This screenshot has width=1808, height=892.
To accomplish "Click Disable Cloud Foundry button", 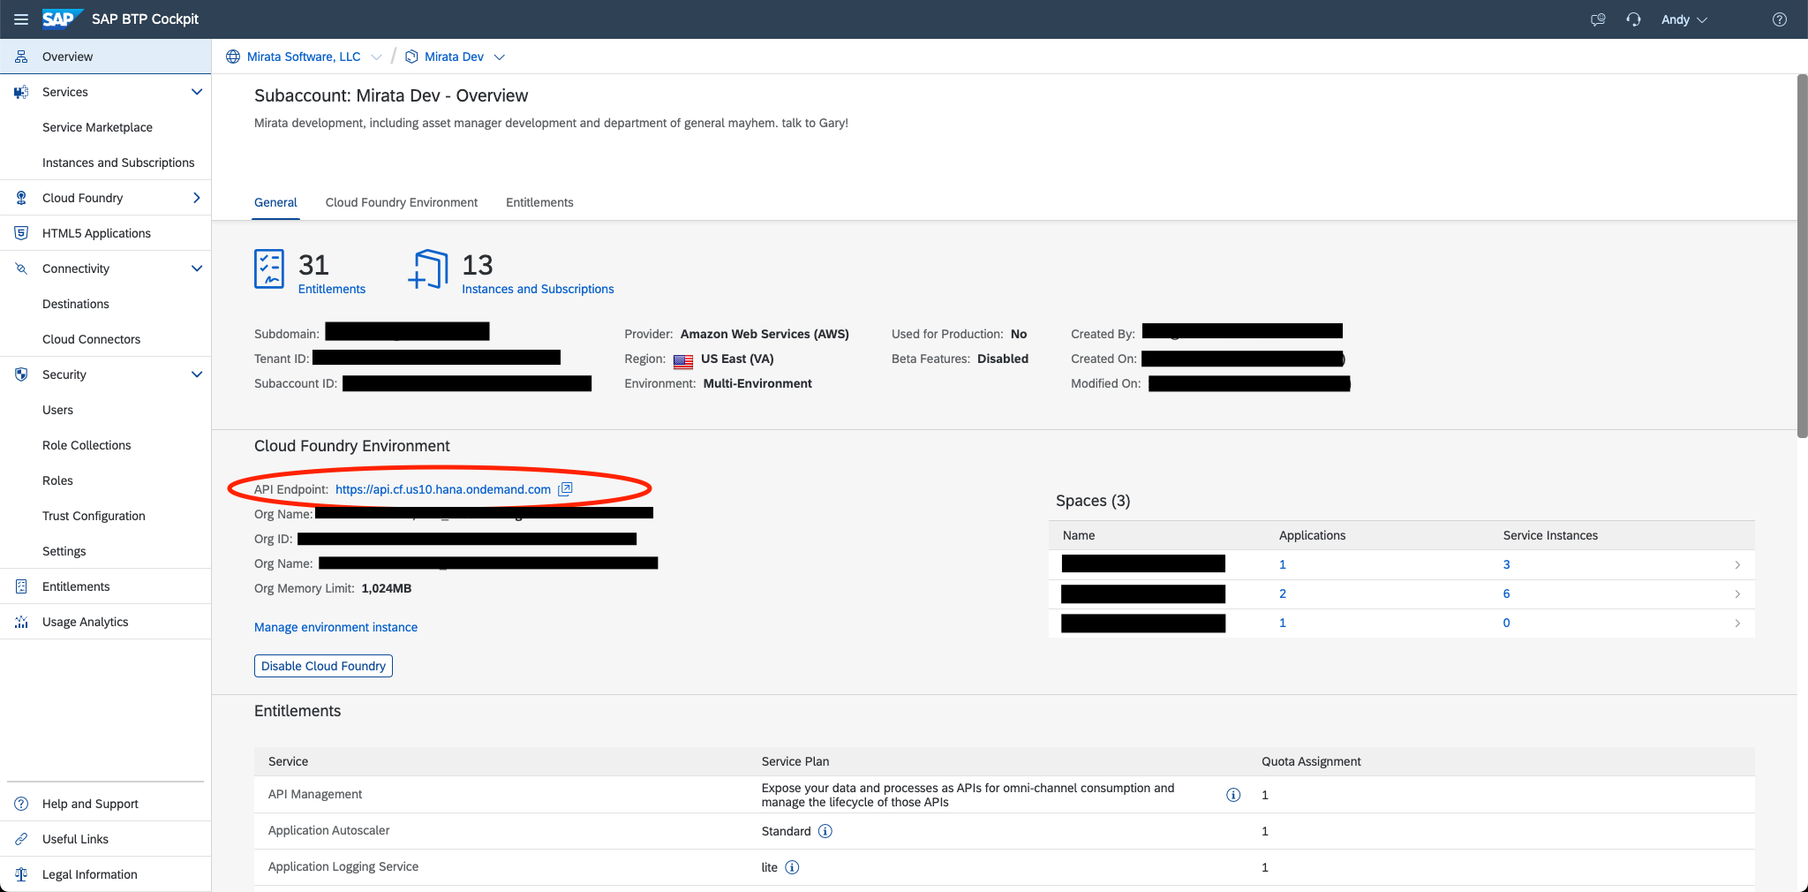I will (x=323, y=666).
